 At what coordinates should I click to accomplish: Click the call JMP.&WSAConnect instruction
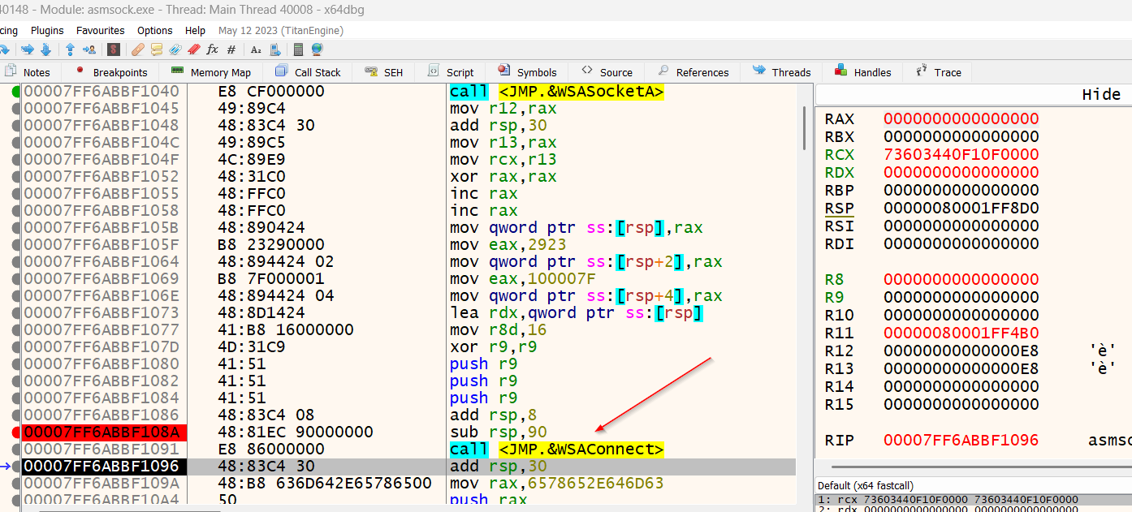(557, 449)
